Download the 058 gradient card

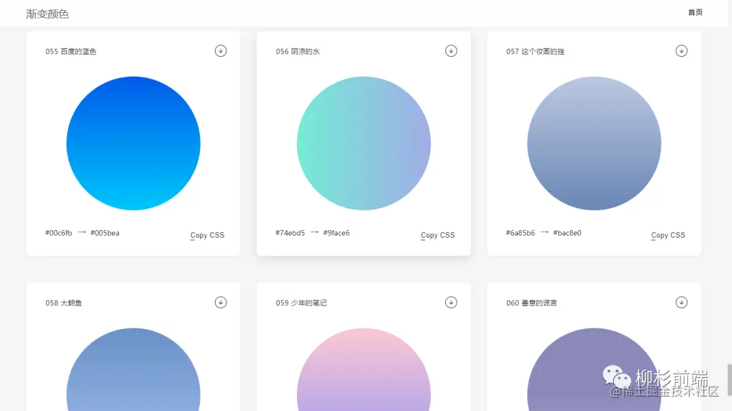tap(221, 302)
